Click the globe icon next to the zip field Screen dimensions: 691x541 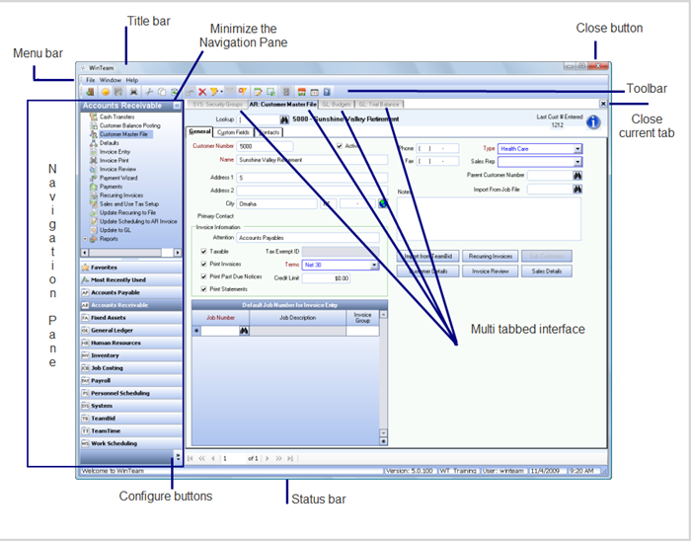(382, 204)
